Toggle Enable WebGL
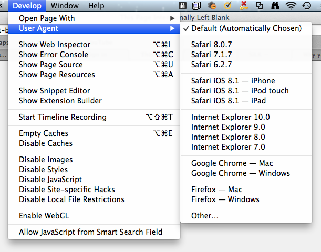Screen dimensions: 321x252 pyautogui.click(x=94, y=216)
